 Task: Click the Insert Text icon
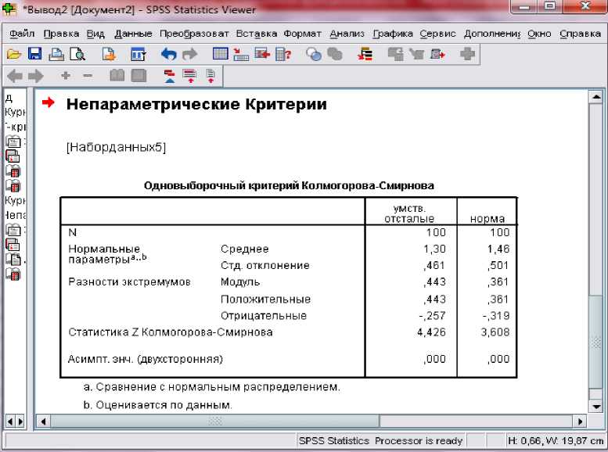tap(210, 76)
